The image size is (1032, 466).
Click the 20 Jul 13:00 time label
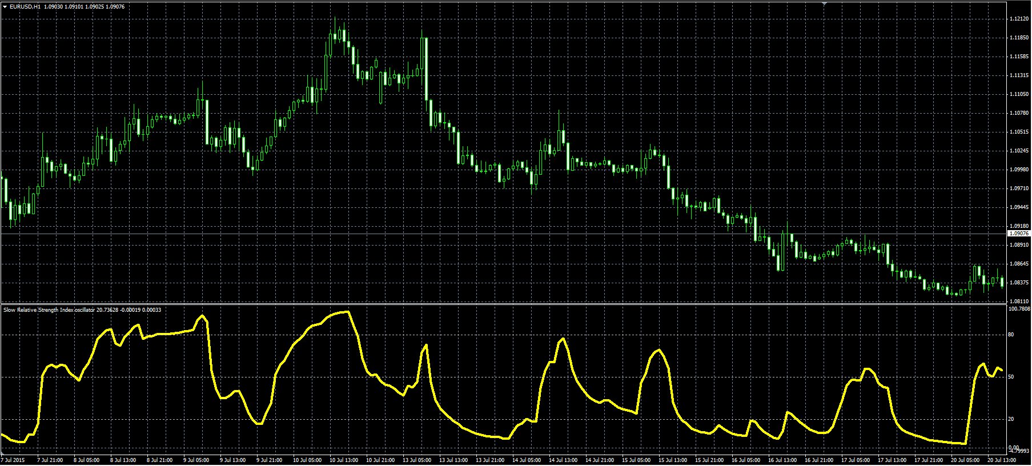1002,460
